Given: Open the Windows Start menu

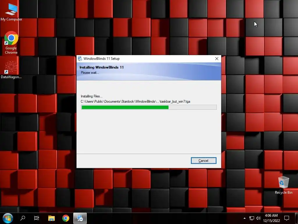Looking at the screenshot, I should coord(8,218).
